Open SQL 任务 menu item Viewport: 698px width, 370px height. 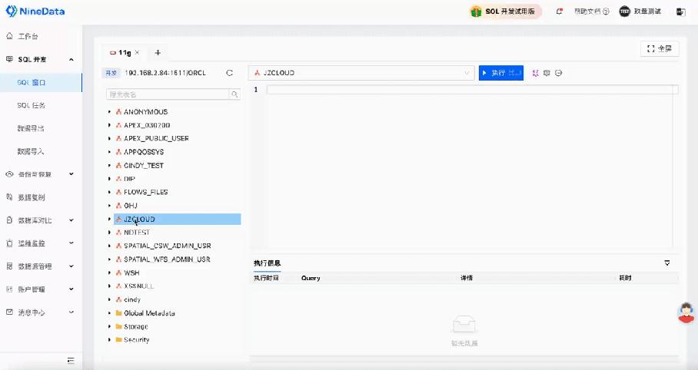click(32, 105)
